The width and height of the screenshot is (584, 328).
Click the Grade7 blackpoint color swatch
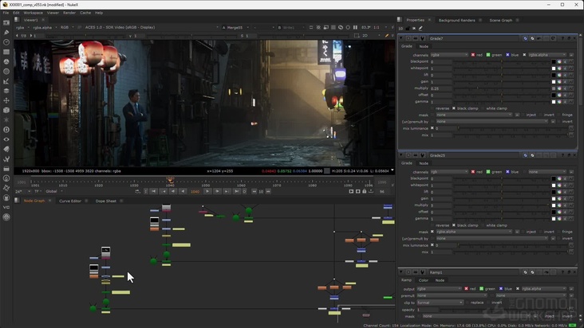554,61
